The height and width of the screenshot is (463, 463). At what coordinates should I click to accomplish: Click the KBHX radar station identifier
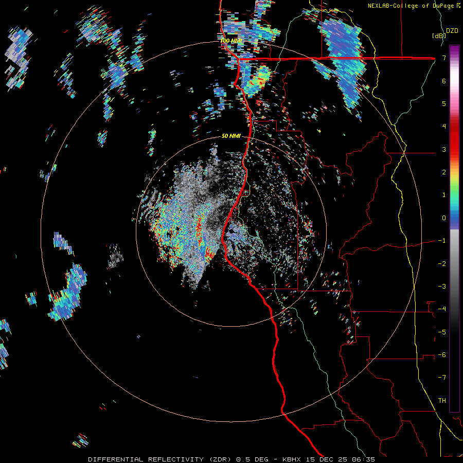pyautogui.click(x=291, y=459)
